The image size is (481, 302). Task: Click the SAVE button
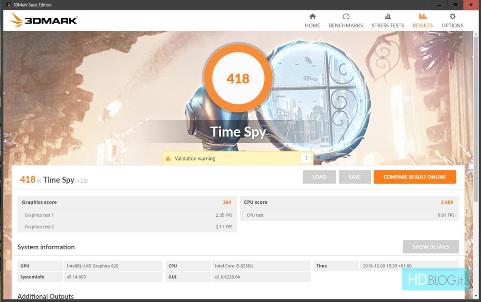pos(354,177)
